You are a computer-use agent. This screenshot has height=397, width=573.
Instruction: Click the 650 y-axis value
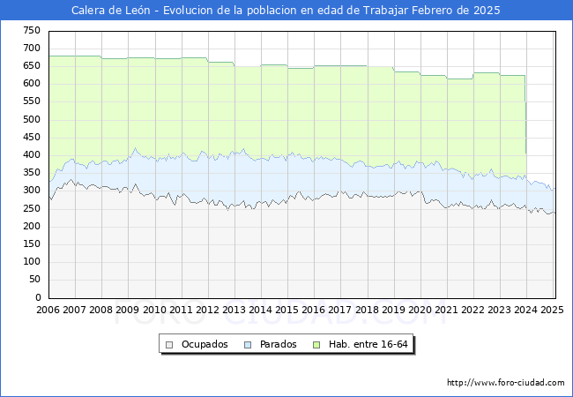32,66
